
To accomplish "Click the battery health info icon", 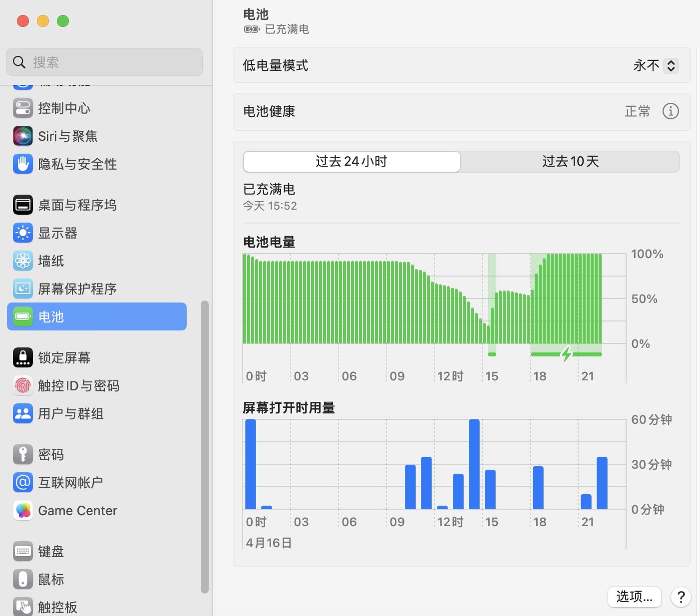I will (x=671, y=111).
